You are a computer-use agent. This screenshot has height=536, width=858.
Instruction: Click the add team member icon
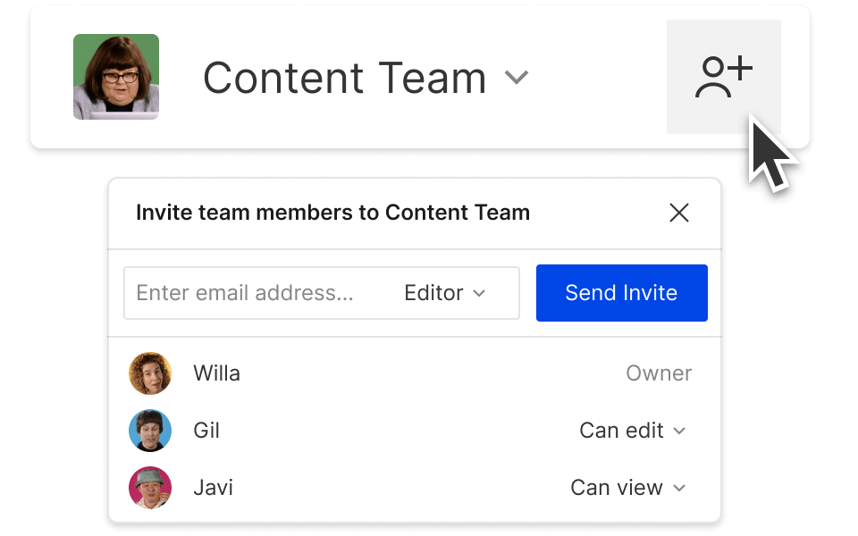point(723,78)
